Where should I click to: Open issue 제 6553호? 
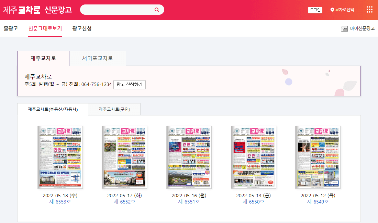tap(60, 202)
